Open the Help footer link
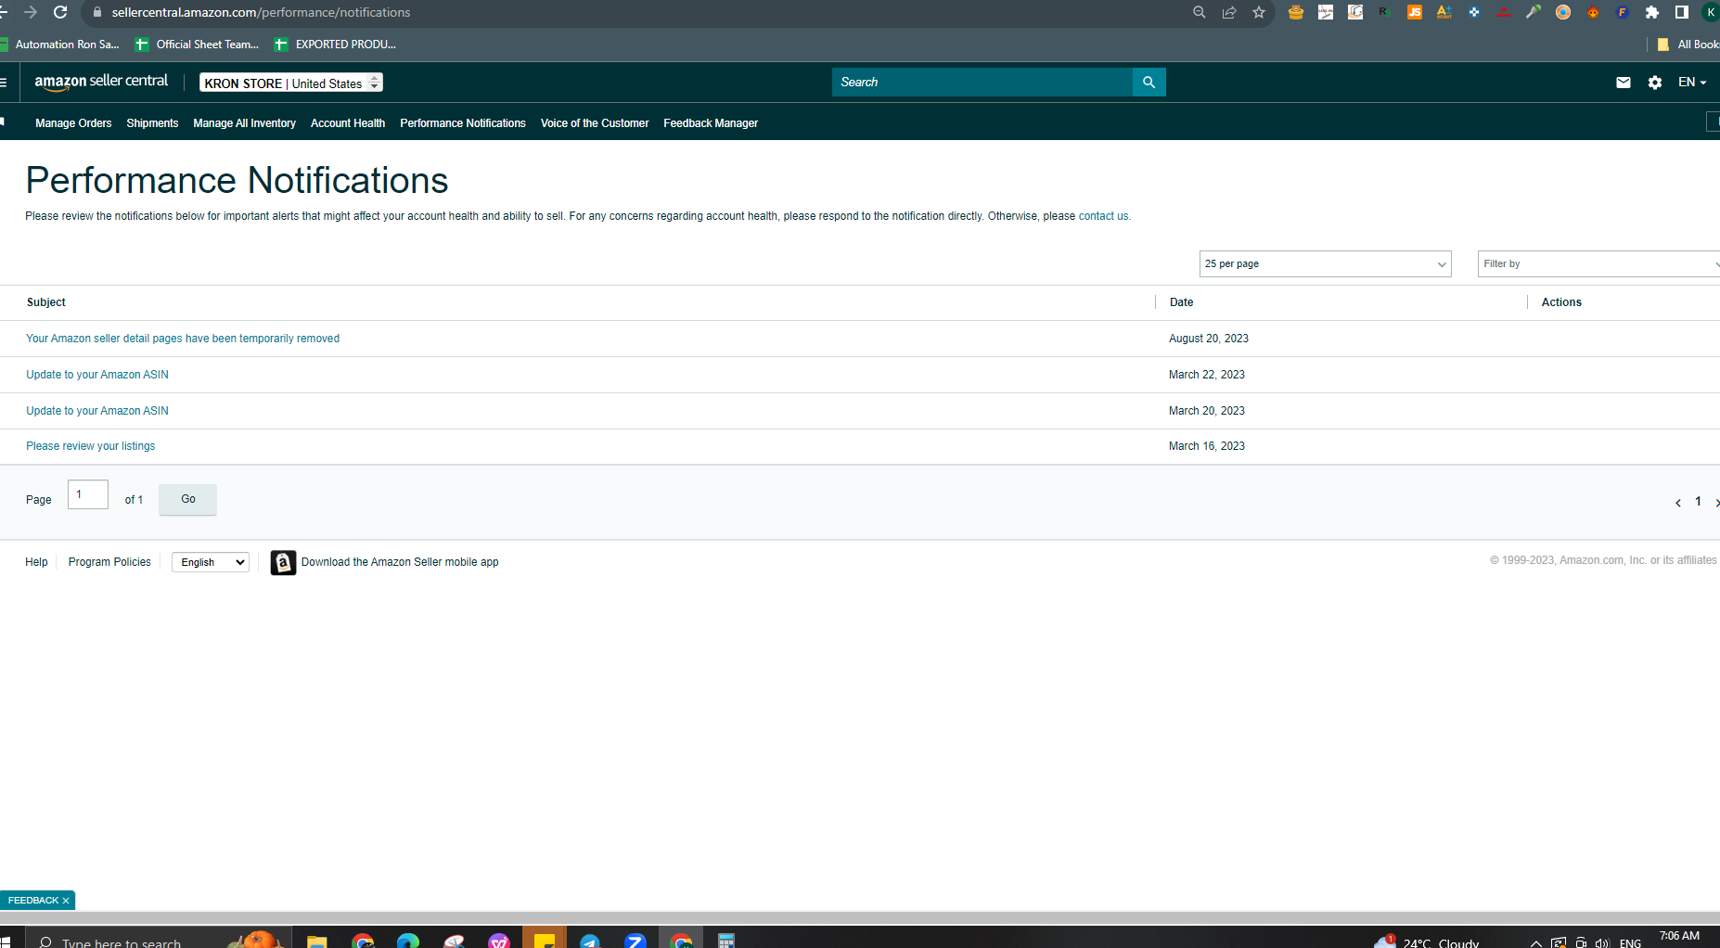 [x=36, y=562]
